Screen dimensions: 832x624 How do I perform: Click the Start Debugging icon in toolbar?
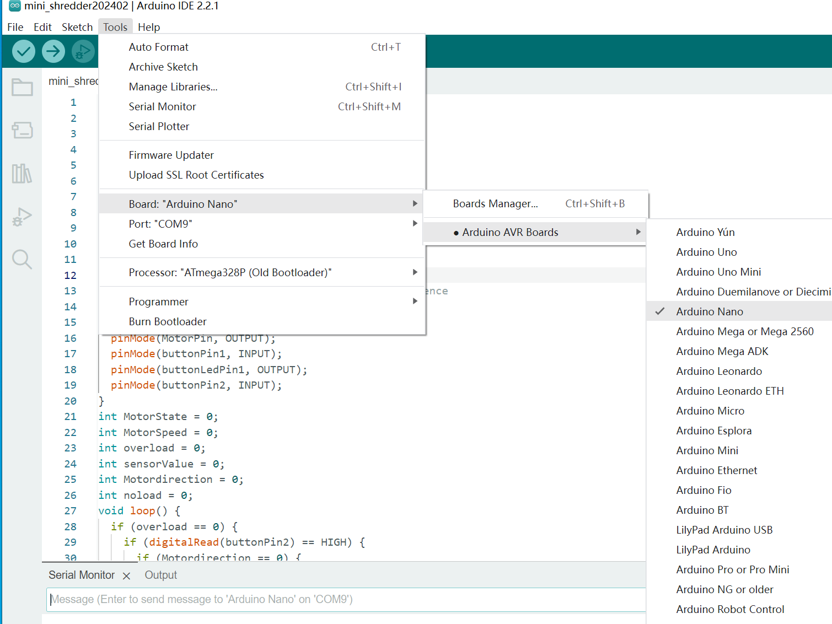tap(83, 51)
